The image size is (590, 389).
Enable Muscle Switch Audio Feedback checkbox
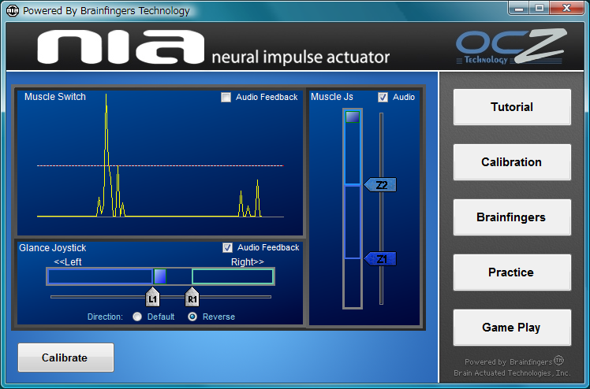226,98
